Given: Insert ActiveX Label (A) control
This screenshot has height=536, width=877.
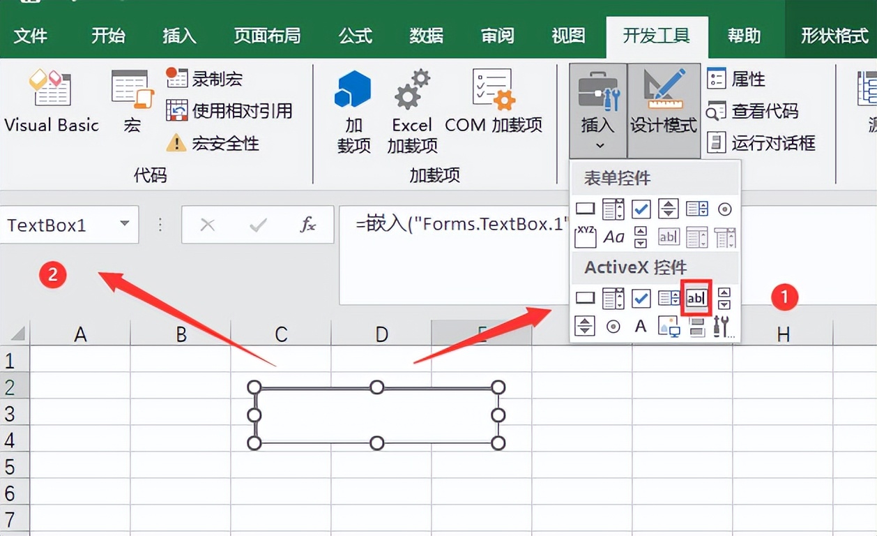Looking at the screenshot, I should tap(641, 326).
